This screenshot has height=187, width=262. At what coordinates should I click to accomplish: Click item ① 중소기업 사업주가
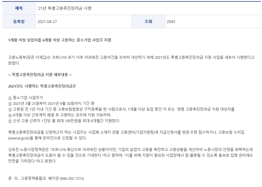pyautogui.click(x=26, y=98)
